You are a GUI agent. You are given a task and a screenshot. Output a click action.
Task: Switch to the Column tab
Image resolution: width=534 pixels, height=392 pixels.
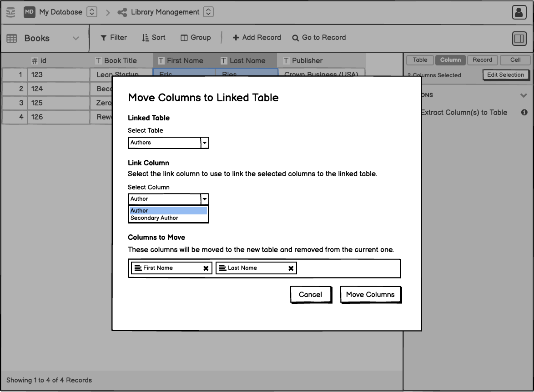450,60
